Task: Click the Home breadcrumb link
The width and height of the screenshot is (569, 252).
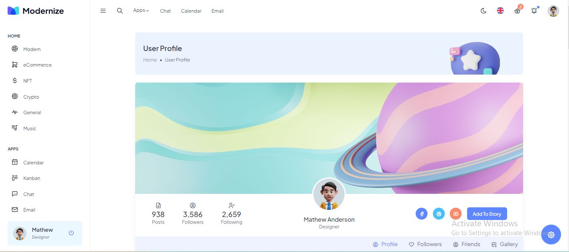Action: 150,60
